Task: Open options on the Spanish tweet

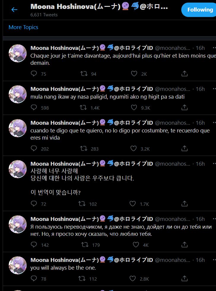Action: [213, 122]
